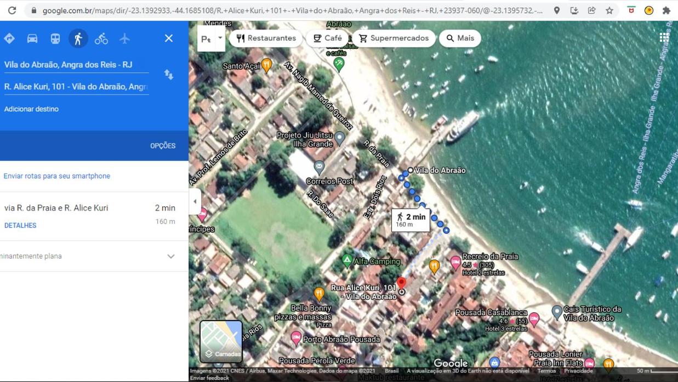
Task: Click the best travel mode diamond icon
Action: [x=9, y=38]
